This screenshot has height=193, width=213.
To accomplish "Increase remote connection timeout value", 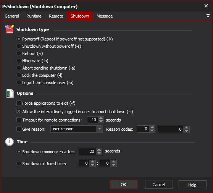I will pos(101,118).
